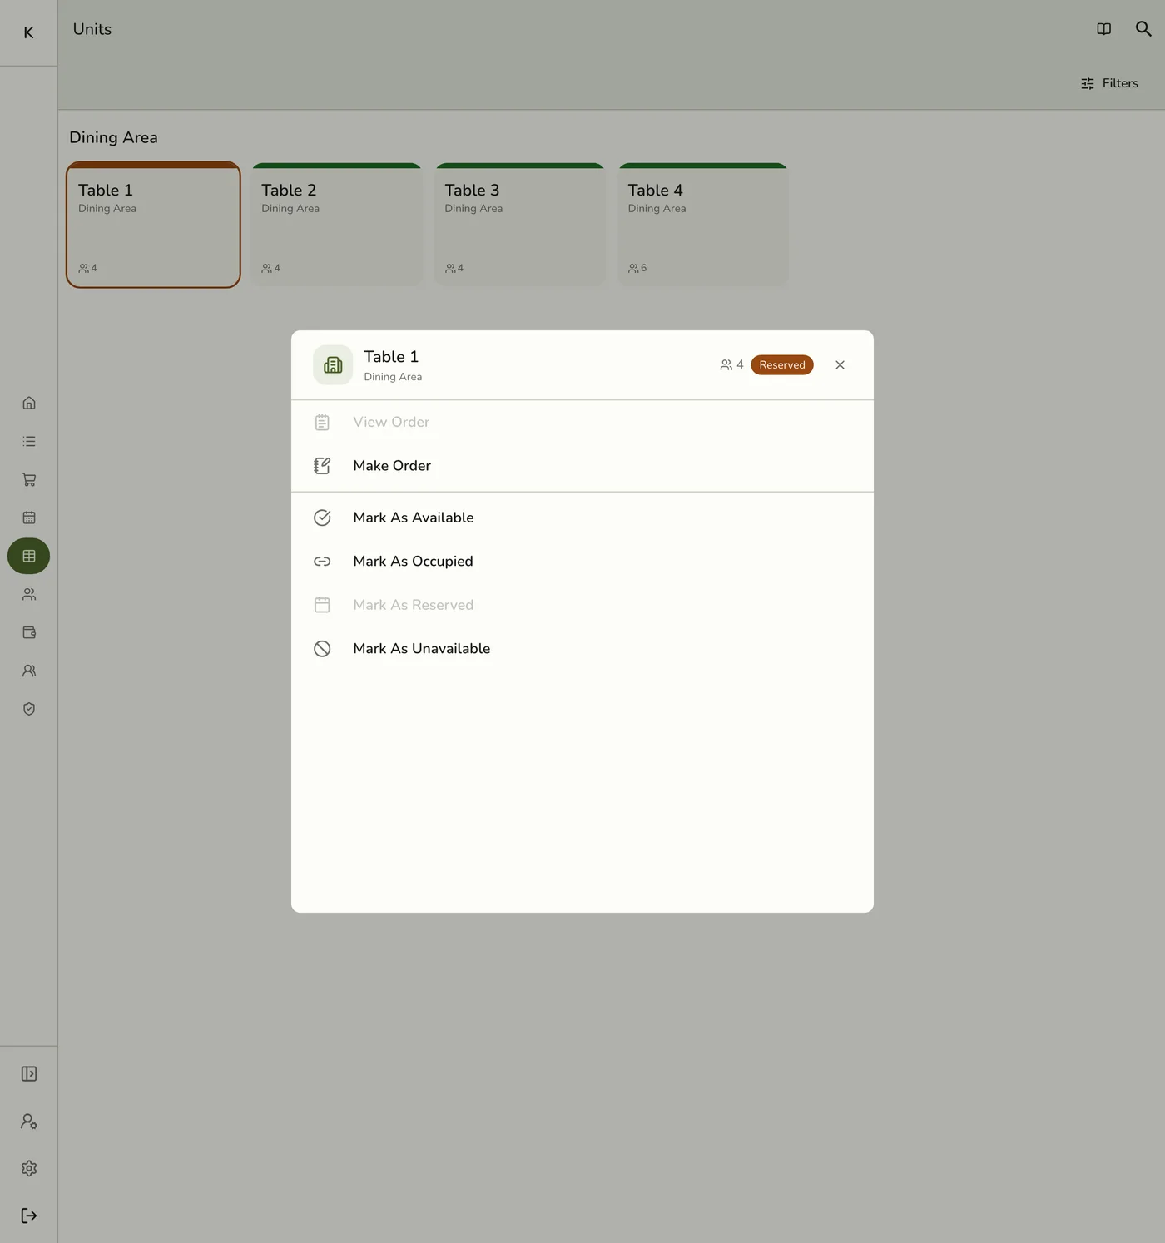Close the Table 1 dialog

click(x=840, y=365)
